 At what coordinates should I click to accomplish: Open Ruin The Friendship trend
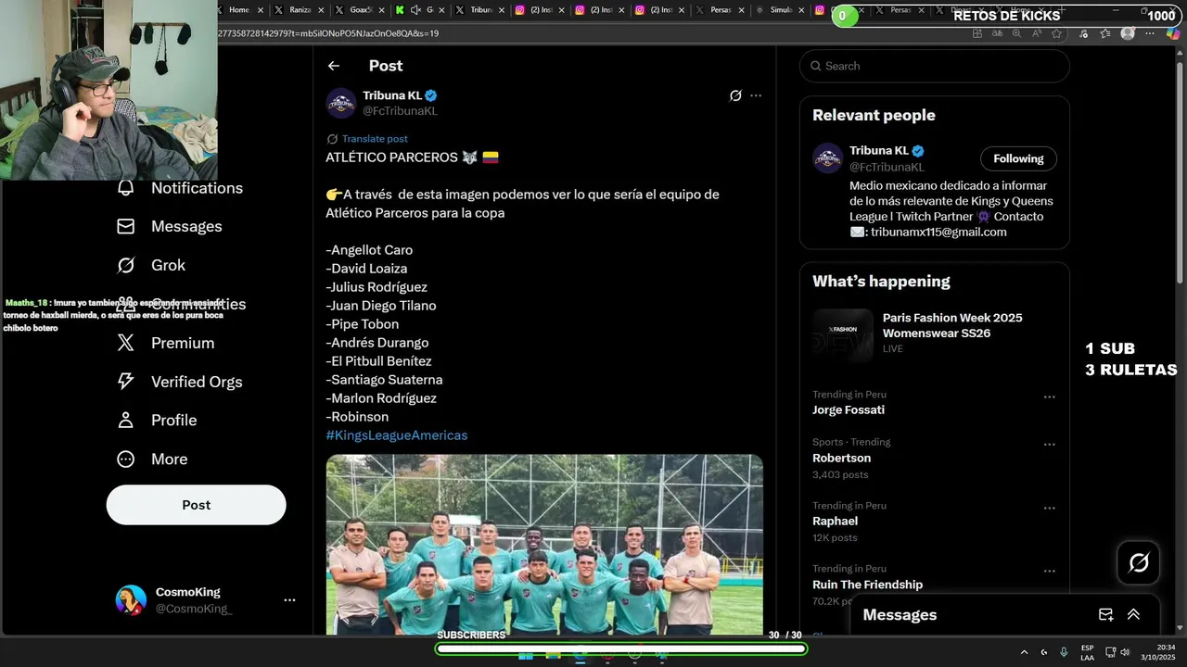click(x=867, y=585)
